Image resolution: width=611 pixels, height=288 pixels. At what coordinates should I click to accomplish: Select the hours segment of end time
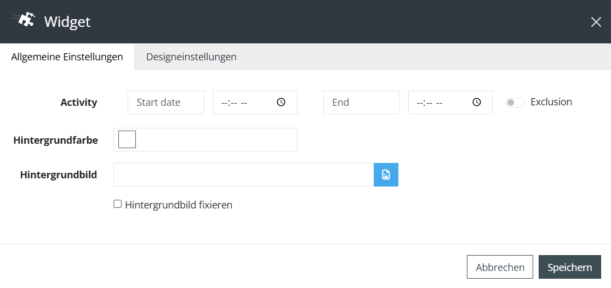click(420, 103)
